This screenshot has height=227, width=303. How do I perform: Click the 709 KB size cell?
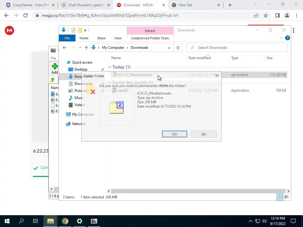click(x=281, y=90)
